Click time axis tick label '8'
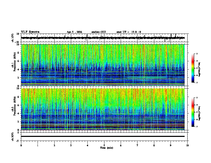This screenshot has height=163, width=211. tap(154, 145)
